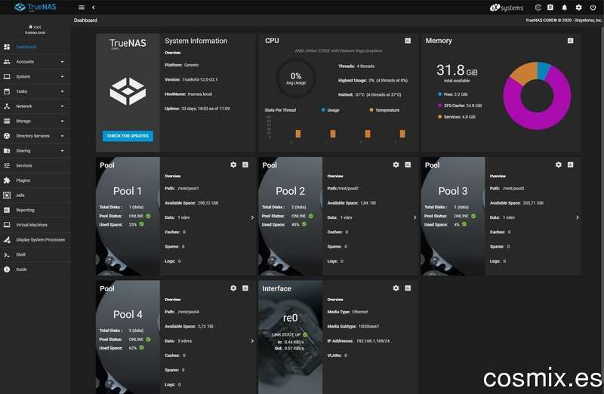604x394 pixels.
Task: Click the power icon in top bar
Action: [x=593, y=8]
